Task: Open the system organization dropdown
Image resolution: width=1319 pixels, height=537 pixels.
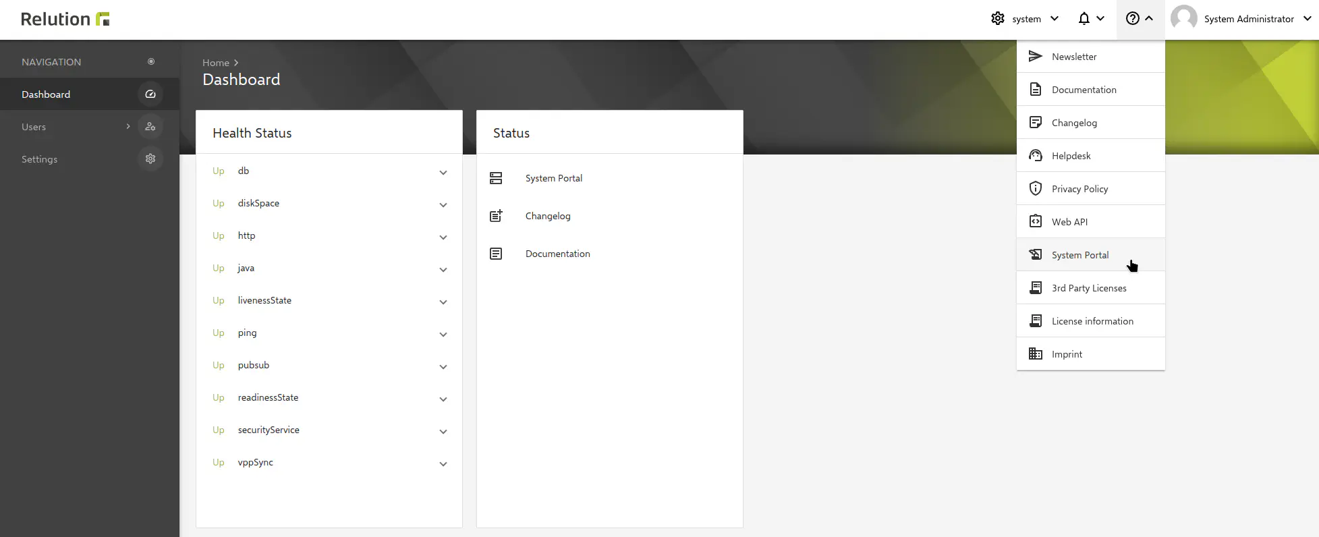Action: click(1025, 19)
